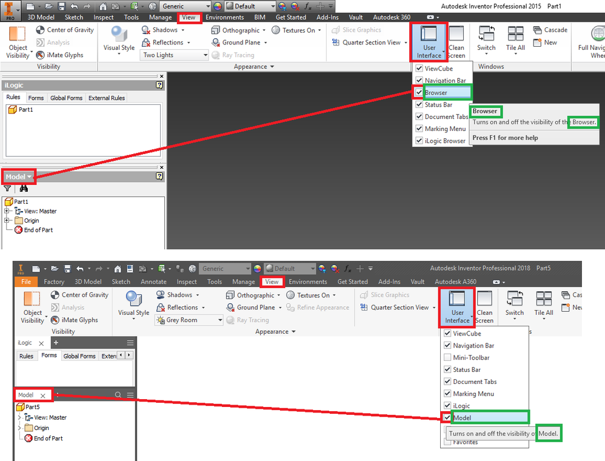Screen dimensions: 605x461
Task: Click the binoculars Find icon in Model browser
Action: click(x=24, y=189)
